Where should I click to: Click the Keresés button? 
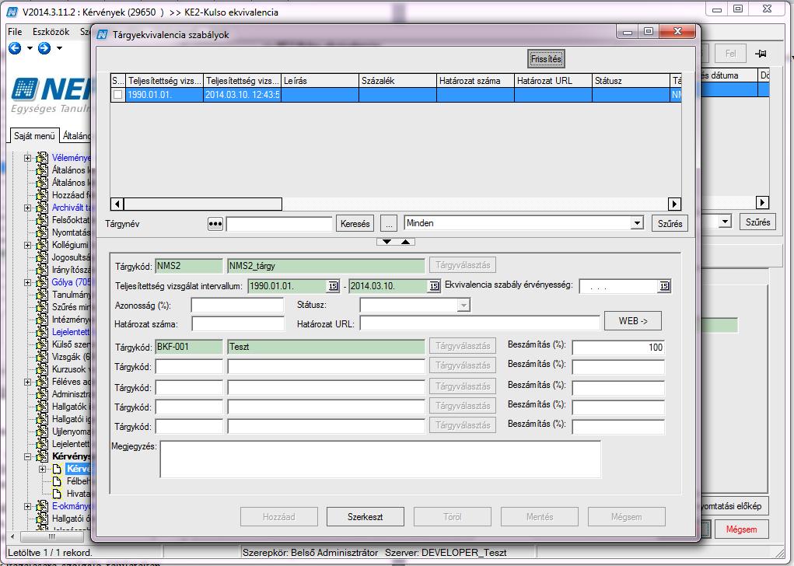point(355,224)
